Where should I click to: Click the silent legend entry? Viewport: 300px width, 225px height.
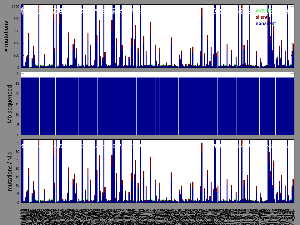262,17
